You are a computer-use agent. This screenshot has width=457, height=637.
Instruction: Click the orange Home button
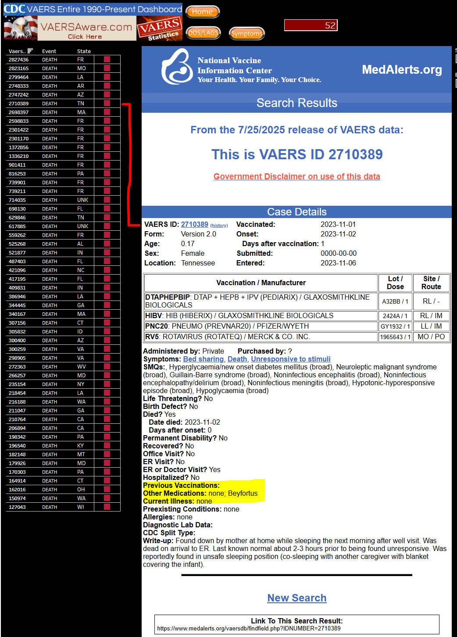pyautogui.click(x=202, y=12)
